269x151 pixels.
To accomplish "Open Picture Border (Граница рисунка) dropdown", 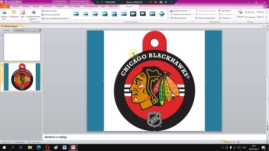I will (179, 10).
